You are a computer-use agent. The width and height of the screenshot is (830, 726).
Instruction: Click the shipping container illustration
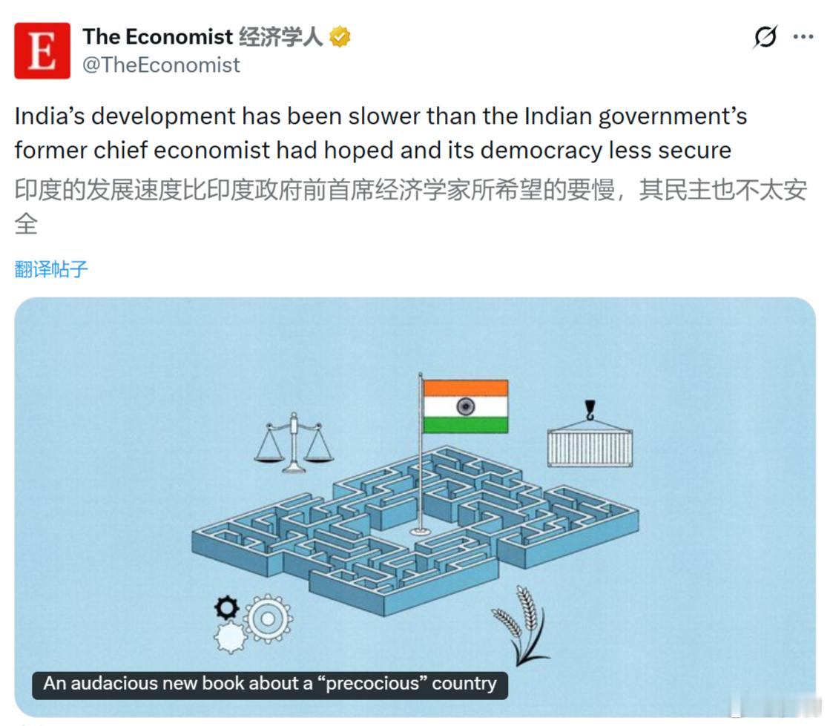pos(590,448)
